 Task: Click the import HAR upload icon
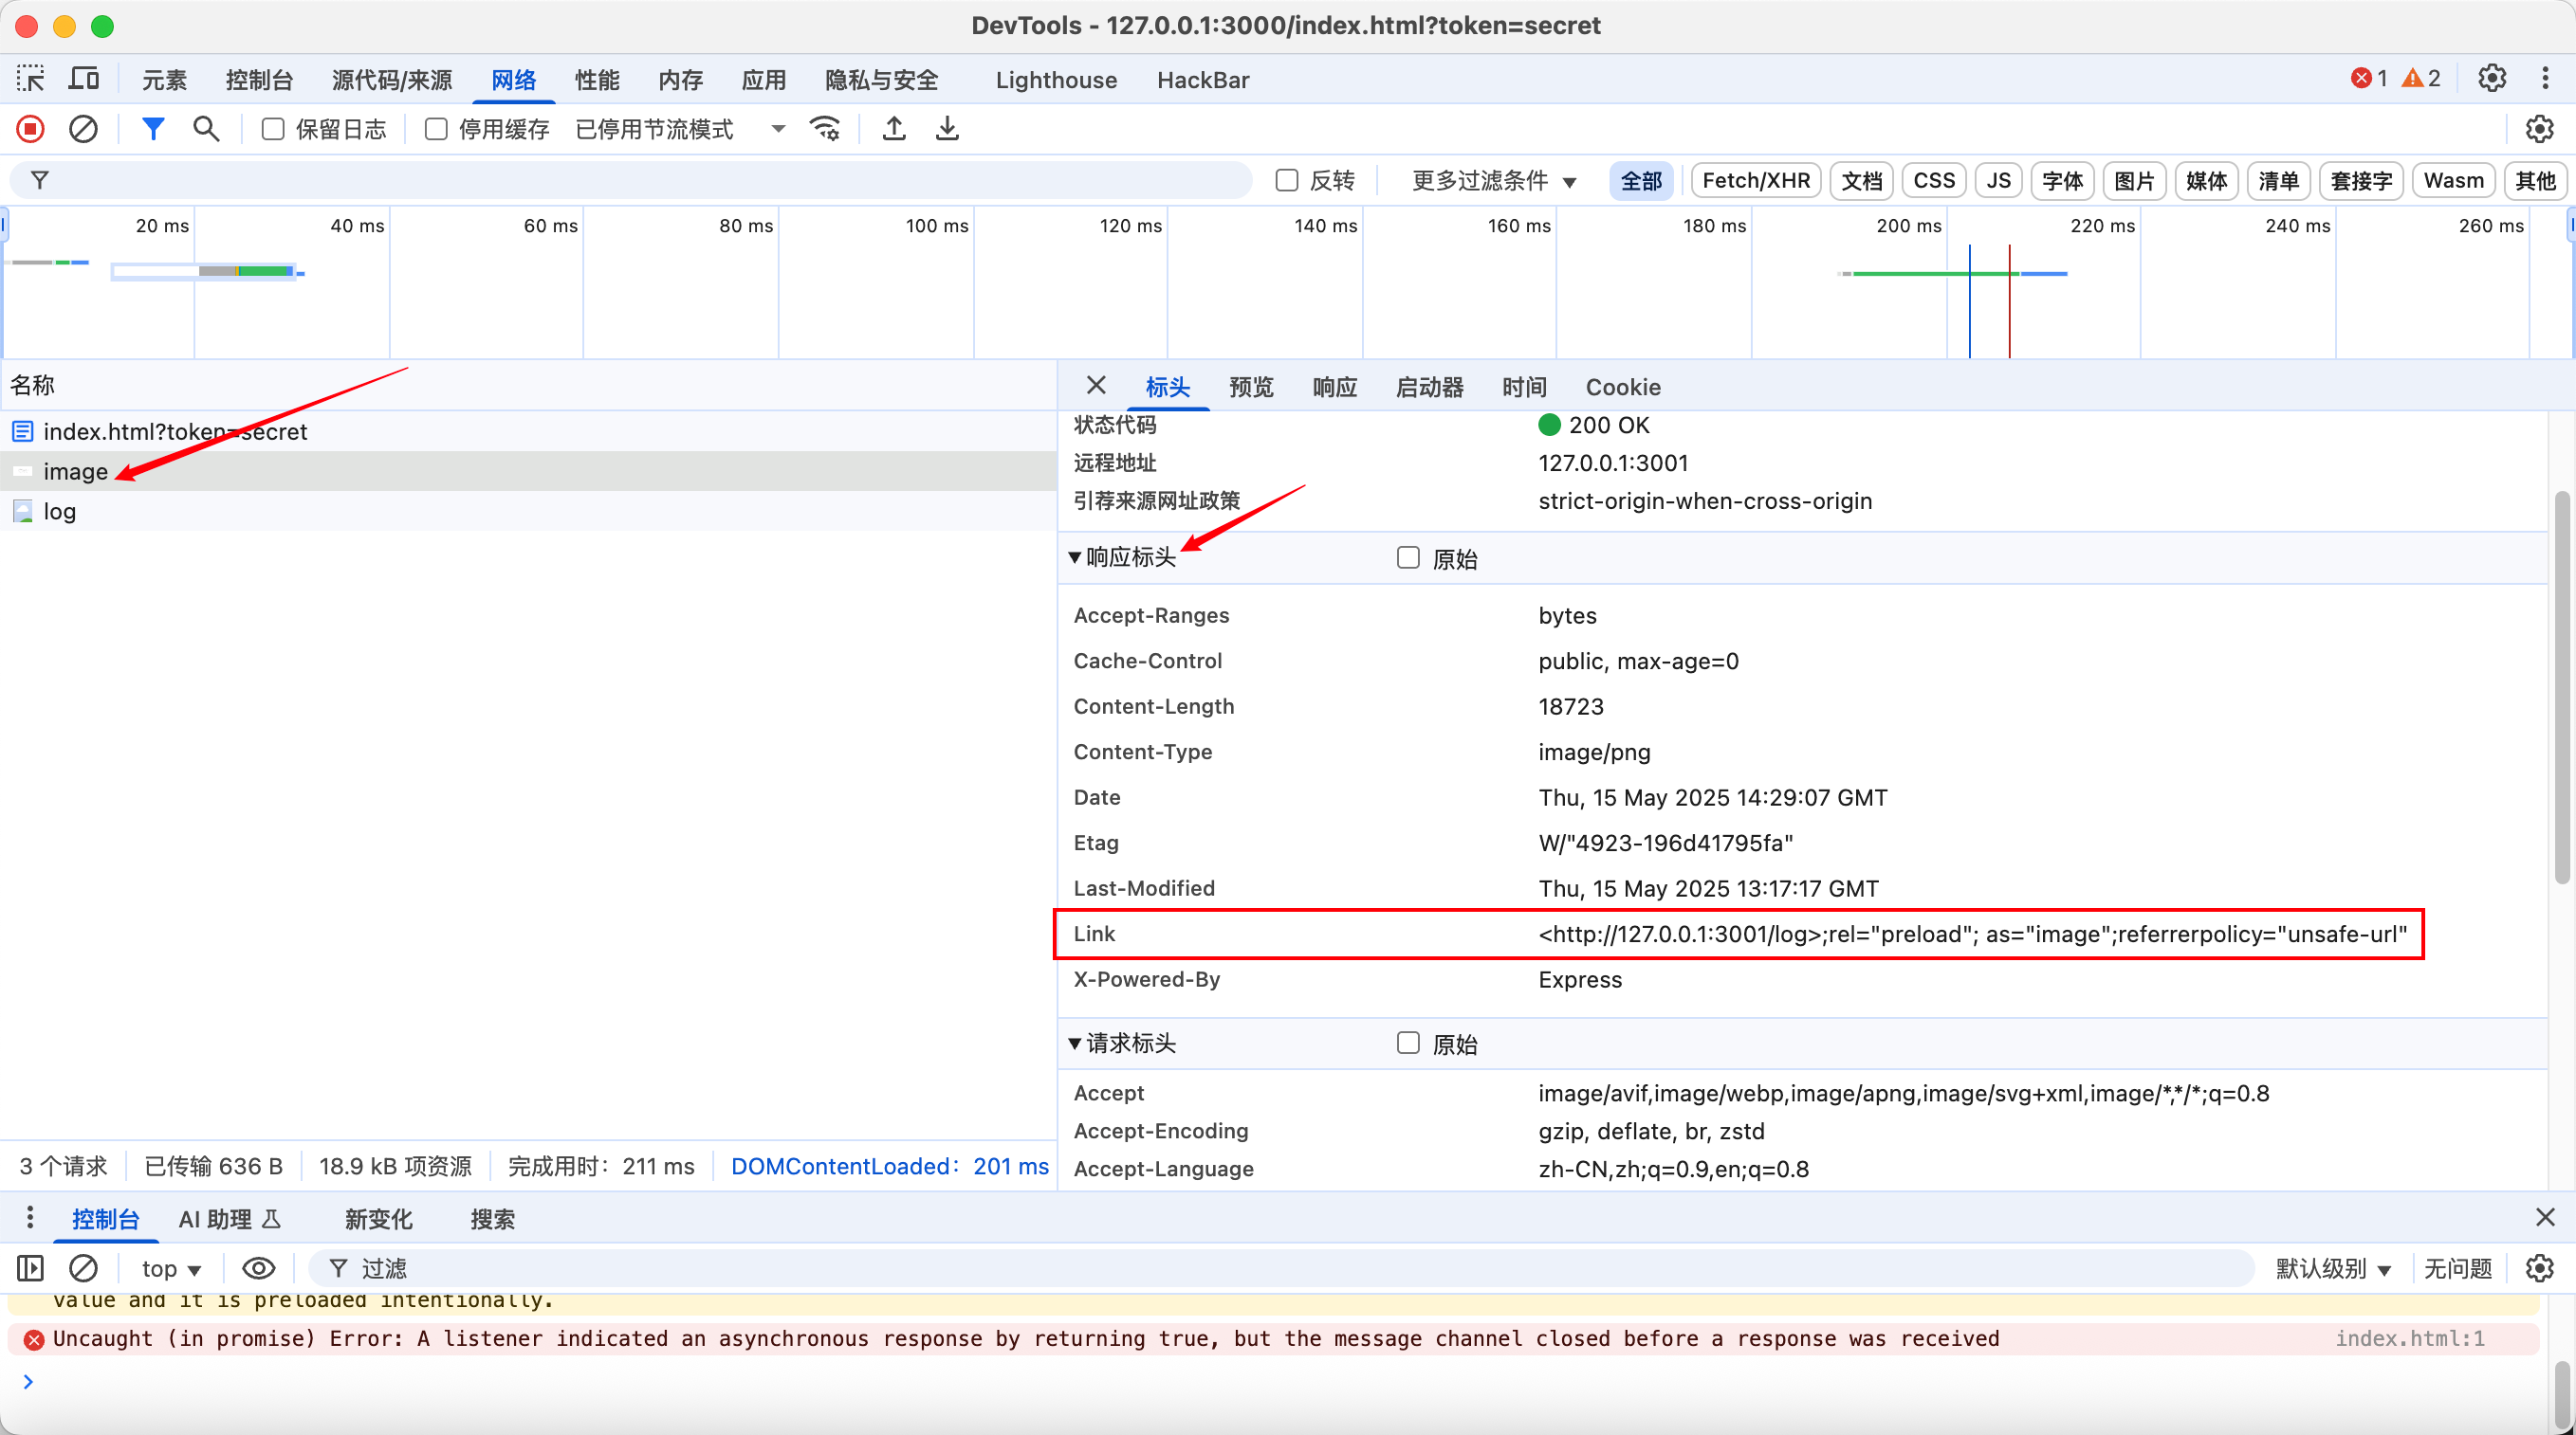tap(894, 129)
